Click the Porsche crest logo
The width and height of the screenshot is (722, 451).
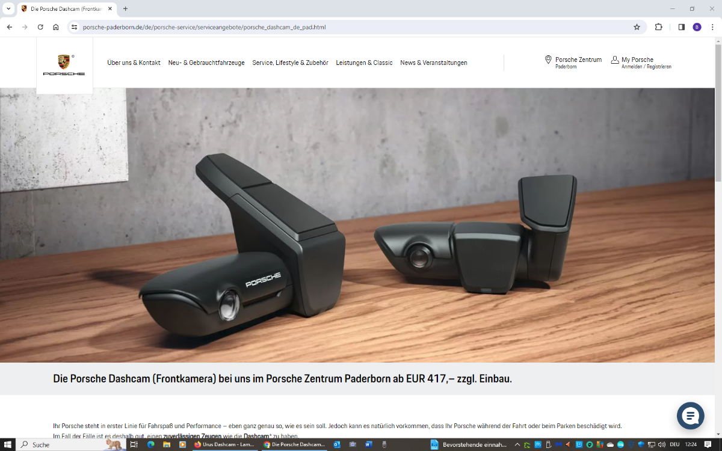[x=64, y=62]
